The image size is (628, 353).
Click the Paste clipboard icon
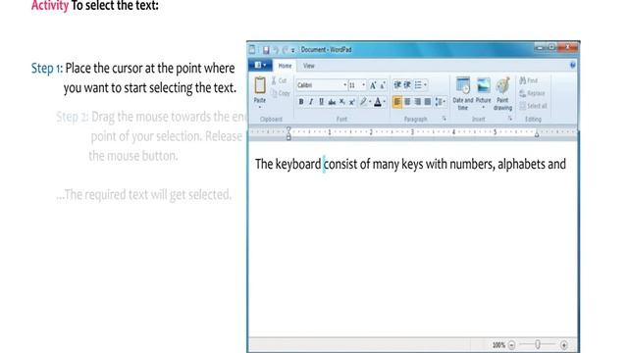tap(260, 85)
